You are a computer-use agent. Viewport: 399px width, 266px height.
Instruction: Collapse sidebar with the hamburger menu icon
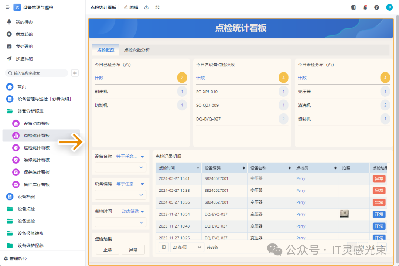click(8, 7)
